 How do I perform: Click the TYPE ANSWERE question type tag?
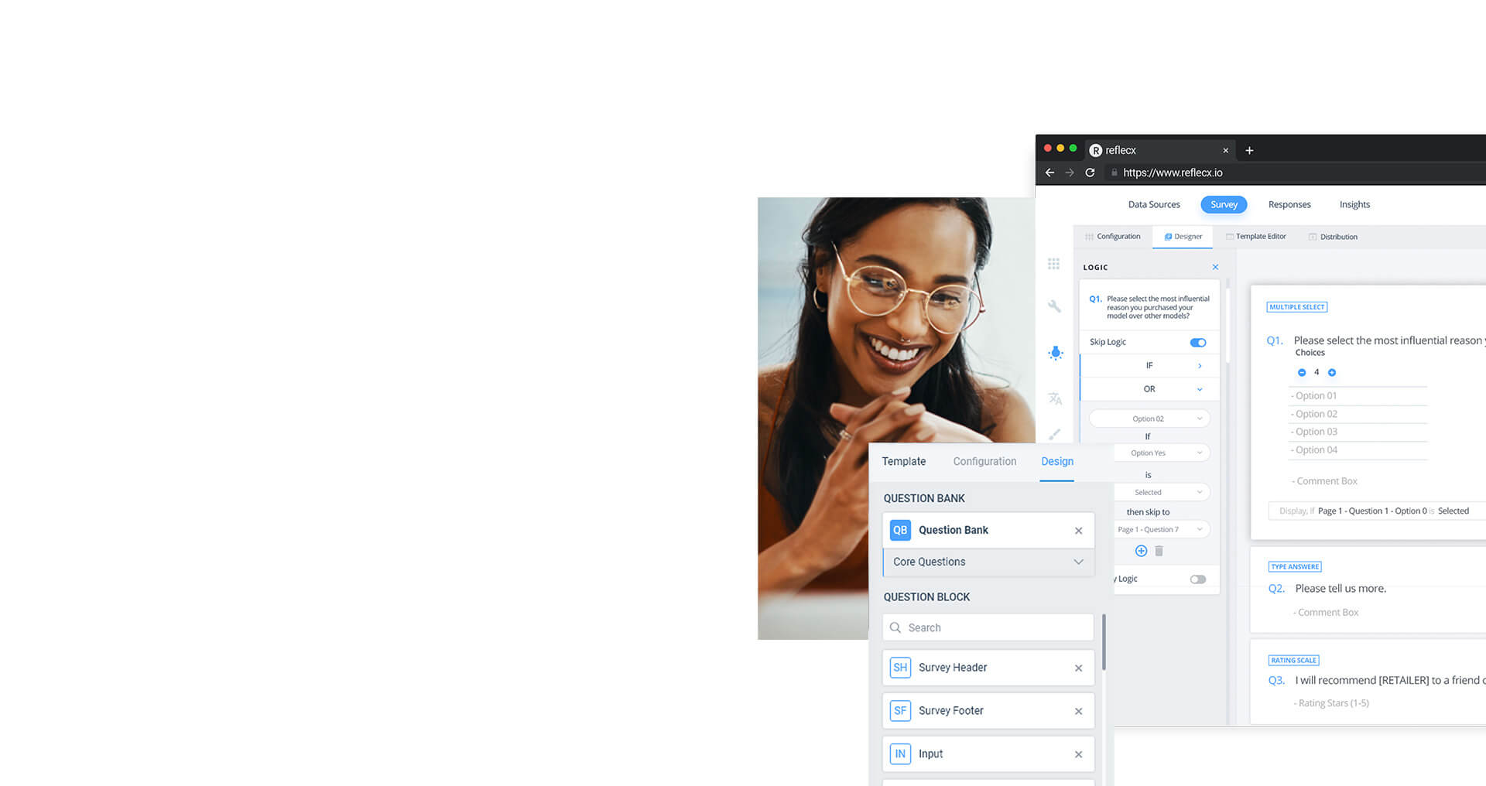pyautogui.click(x=1295, y=566)
